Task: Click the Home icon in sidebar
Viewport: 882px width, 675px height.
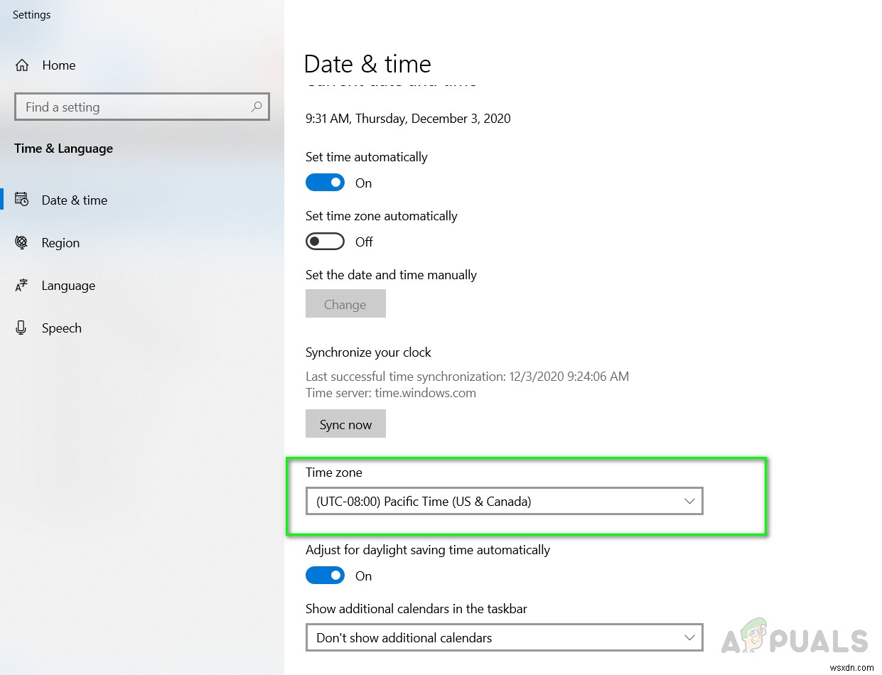Action: (22, 65)
